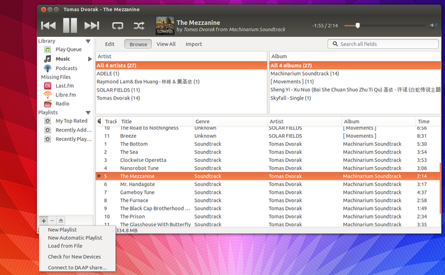445x275 pixels.
Task: Open the Radio source
Action: (x=62, y=104)
